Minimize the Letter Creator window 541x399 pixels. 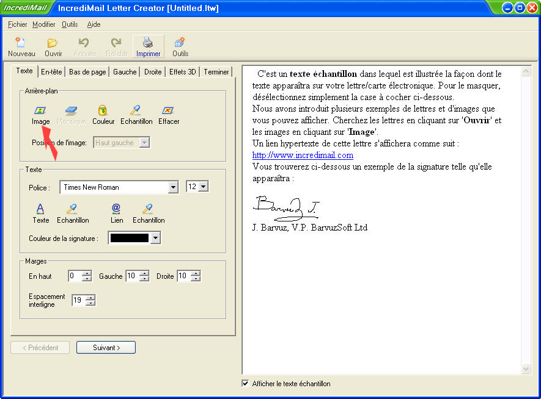tap(507, 8)
